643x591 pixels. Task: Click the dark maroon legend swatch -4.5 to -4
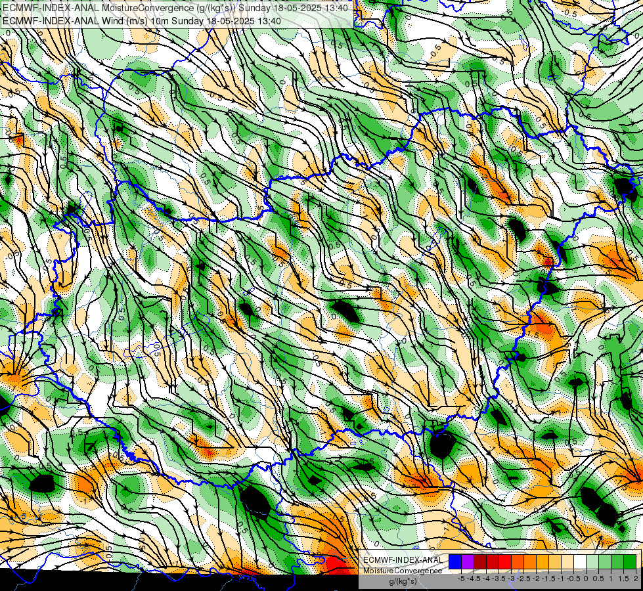(480, 562)
